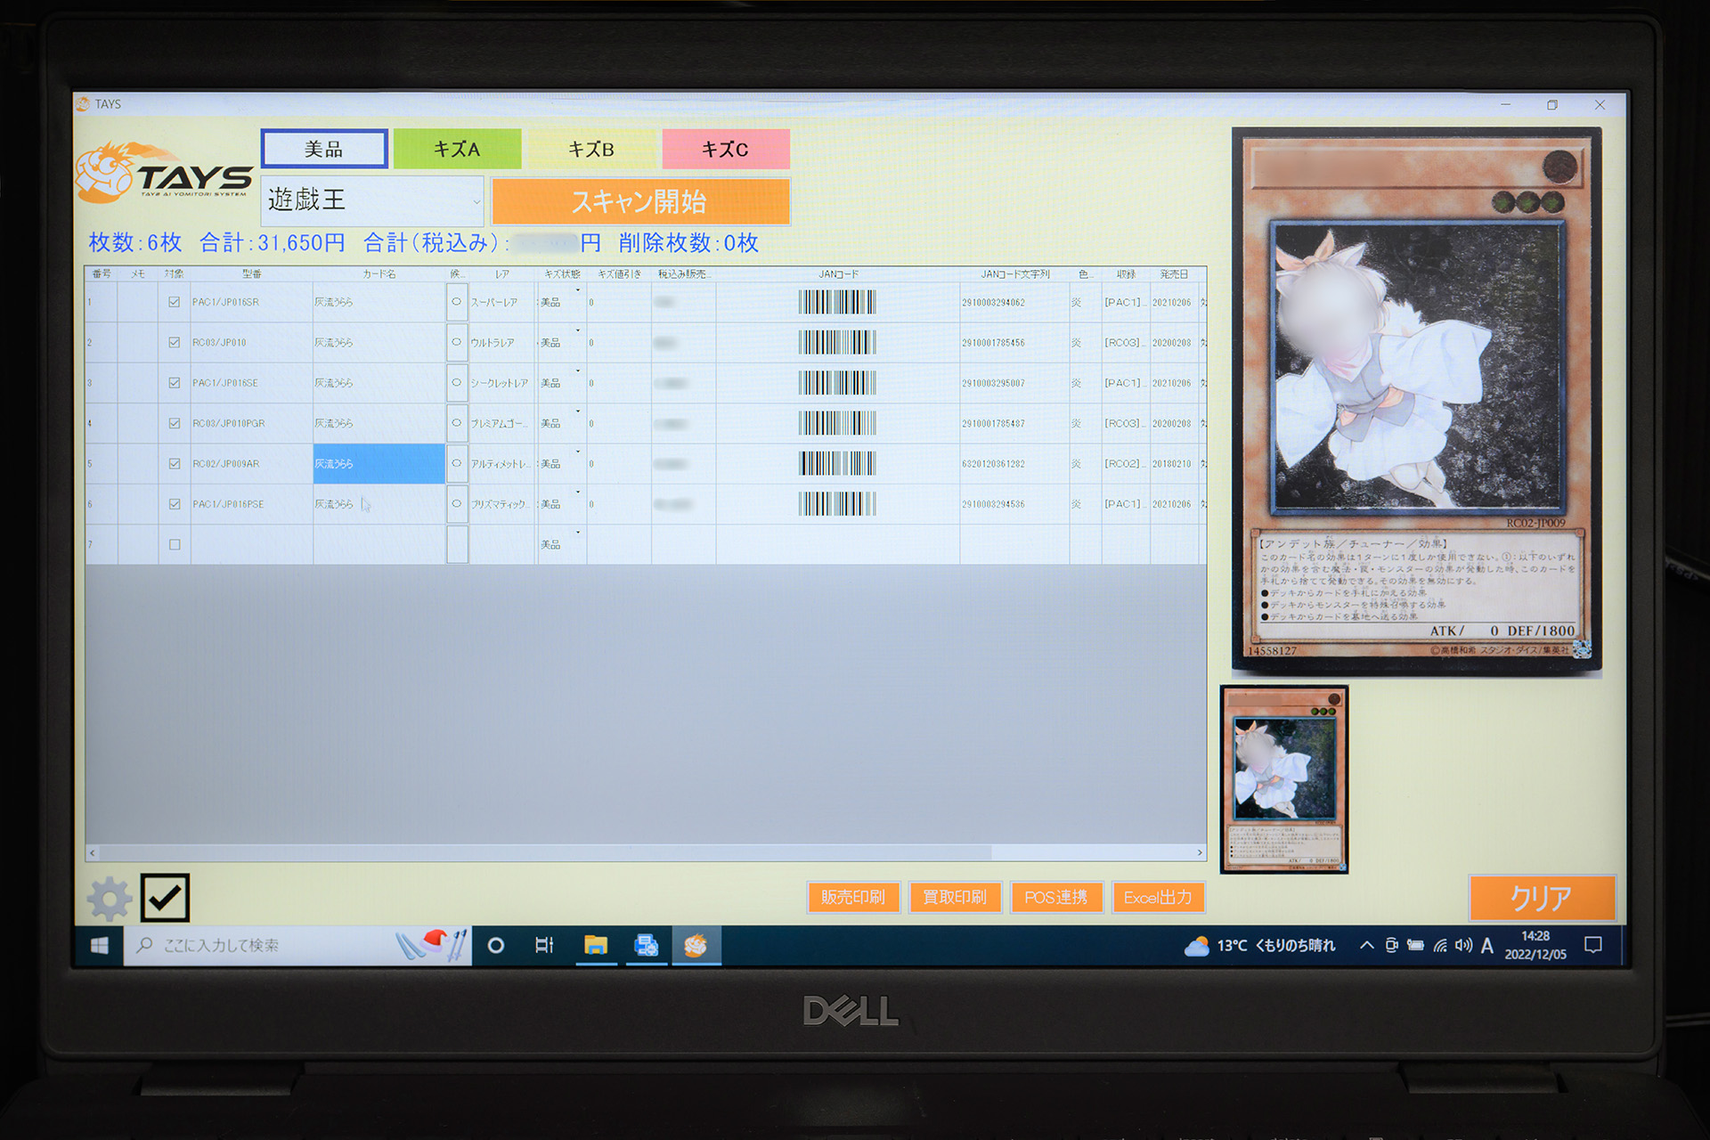Image resolution: width=1710 pixels, height=1140 pixels.
Task: Select the キズA condition tab
Action: point(457,149)
